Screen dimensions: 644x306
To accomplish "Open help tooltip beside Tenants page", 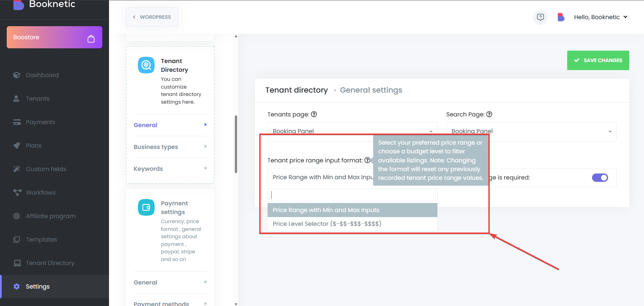I will 314,114.
